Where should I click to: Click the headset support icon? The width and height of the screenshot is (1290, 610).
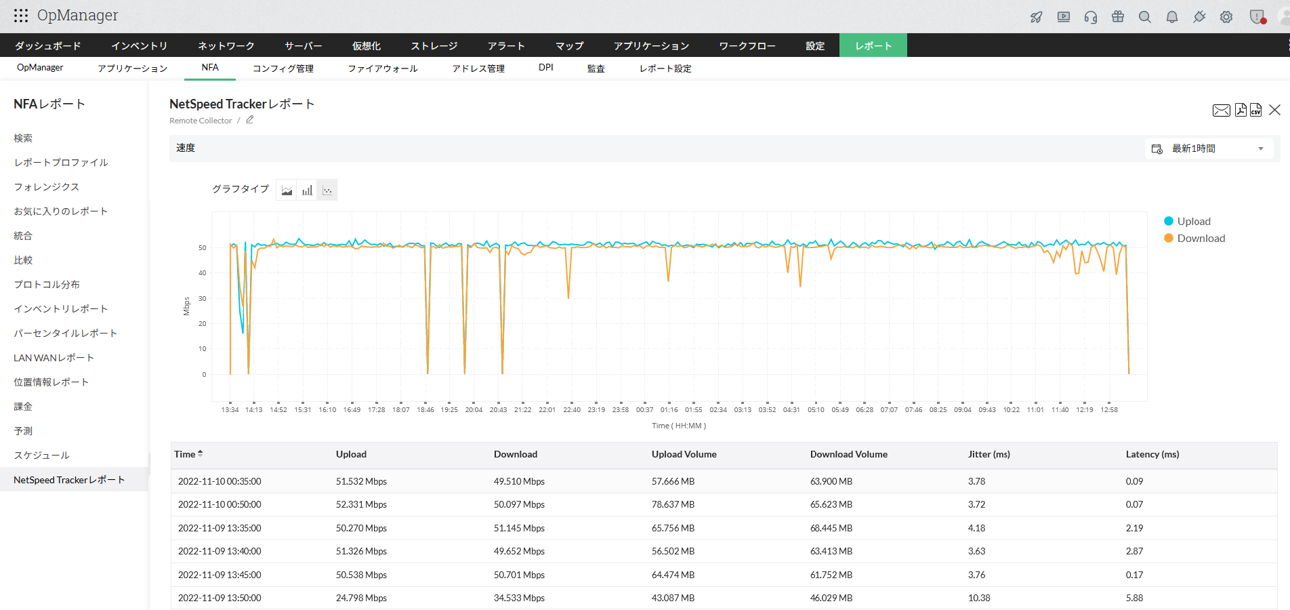[x=1091, y=17]
